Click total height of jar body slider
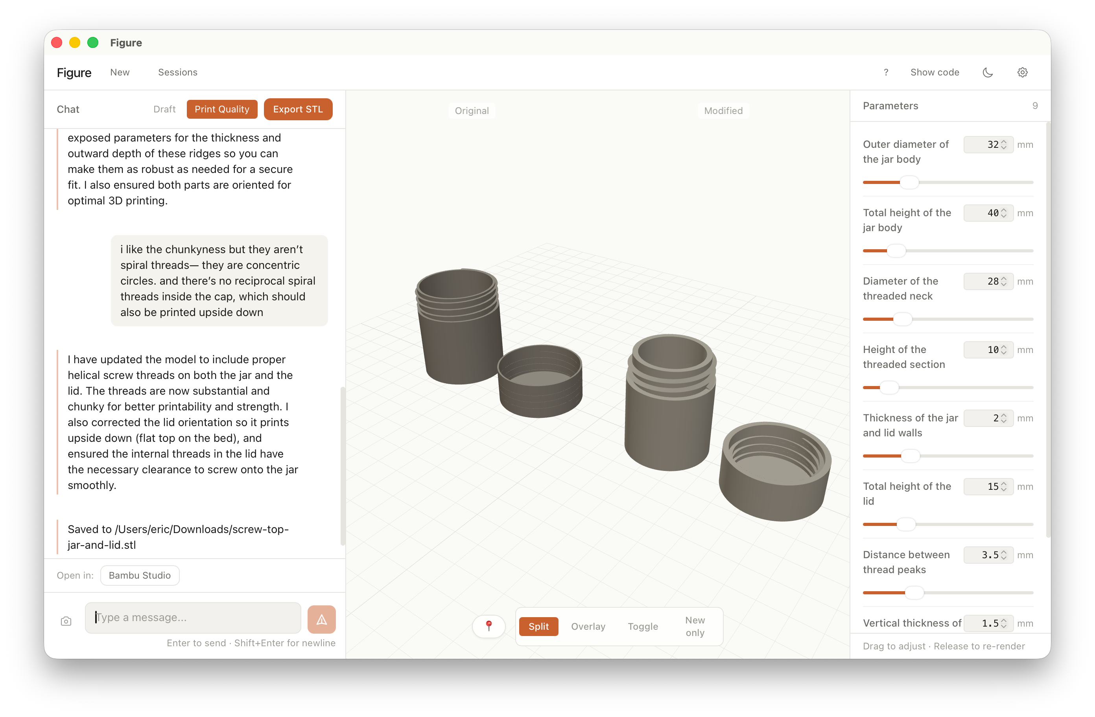 click(948, 251)
